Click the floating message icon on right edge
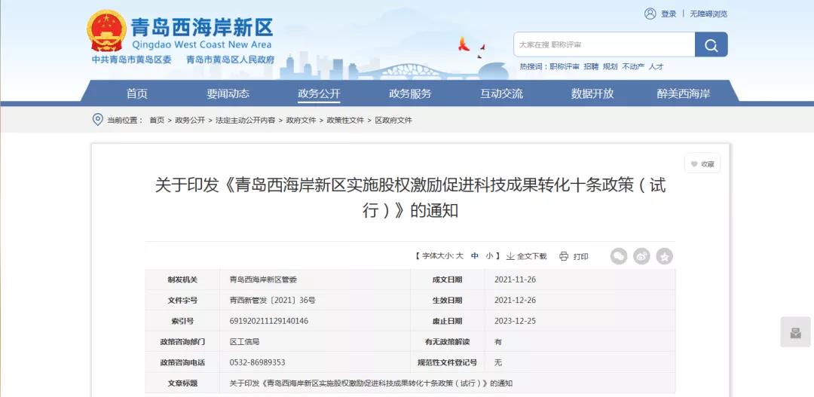 tap(795, 332)
